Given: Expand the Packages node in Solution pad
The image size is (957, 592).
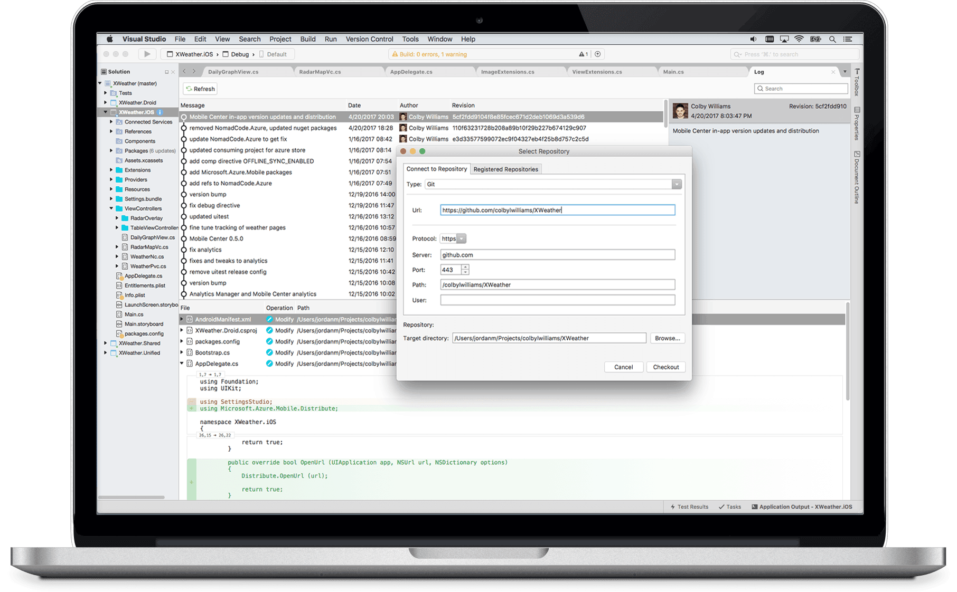Looking at the screenshot, I should [x=111, y=150].
